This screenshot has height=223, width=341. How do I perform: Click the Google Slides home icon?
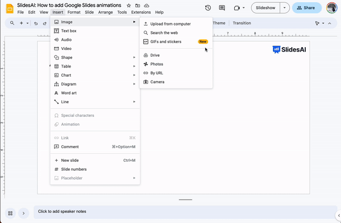10,9
